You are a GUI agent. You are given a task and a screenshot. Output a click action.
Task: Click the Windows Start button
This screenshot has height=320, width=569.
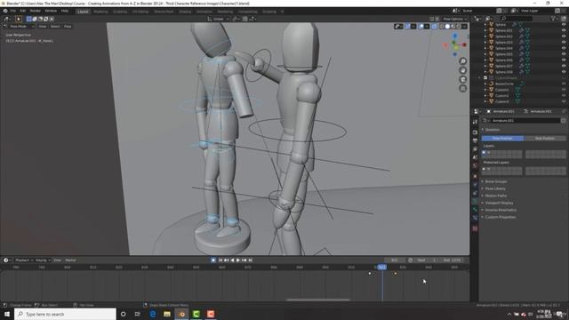click(x=7, y=314)
